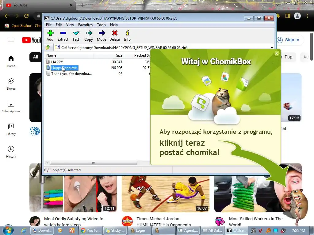Click the Add toolbar icon in 7-Zip
Viewport: 314px width, 235px height.
[50, 35]
